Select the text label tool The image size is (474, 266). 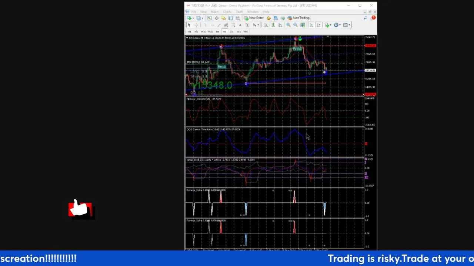[247, 25]
